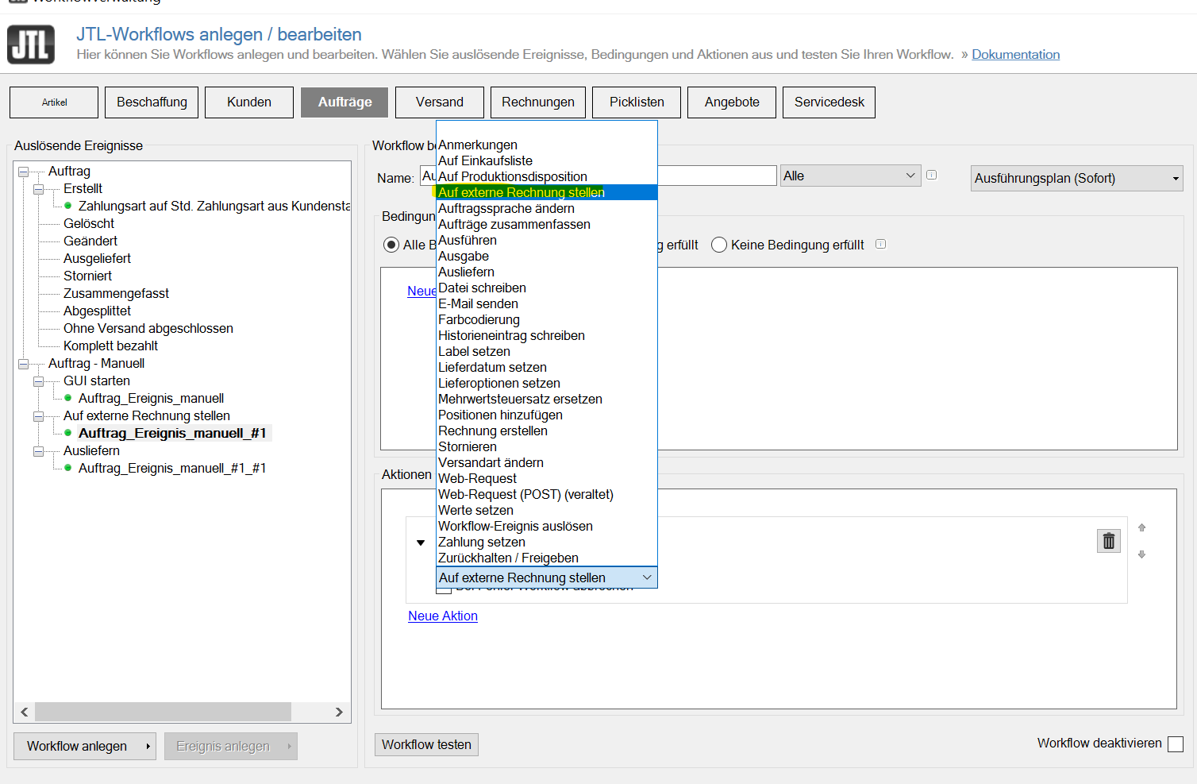Choose Web-Request (POST) (veraltet) from list
The image size is (1197, 784).
(547, 494)
